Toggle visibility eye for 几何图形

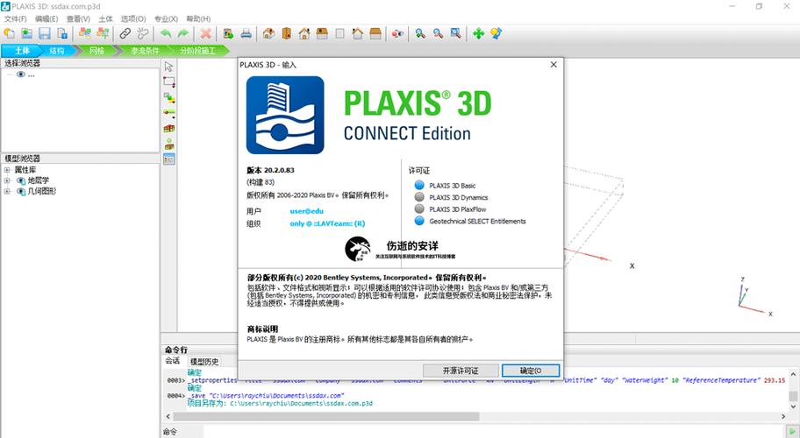(x=21, y=192)
